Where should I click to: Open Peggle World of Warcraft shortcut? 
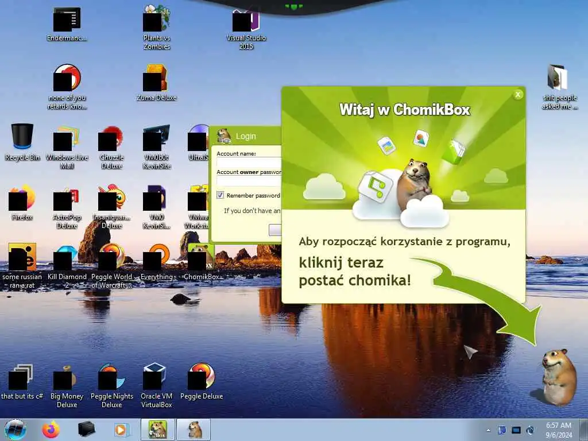point(112,266)
